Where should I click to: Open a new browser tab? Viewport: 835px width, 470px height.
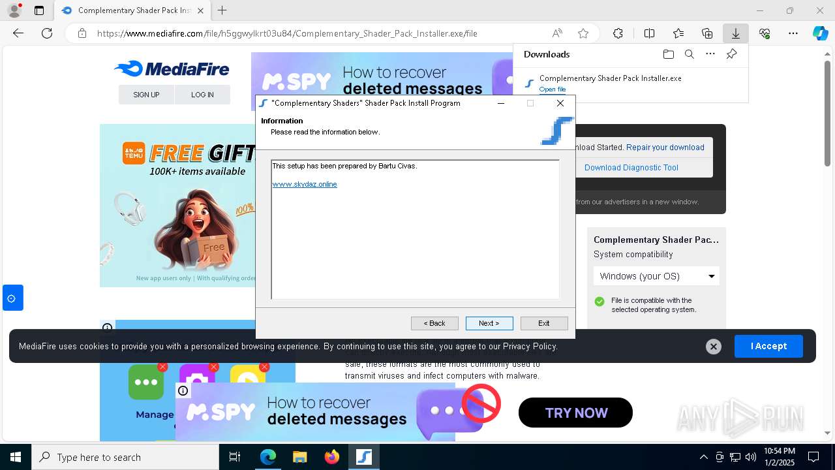coord(222,10)
